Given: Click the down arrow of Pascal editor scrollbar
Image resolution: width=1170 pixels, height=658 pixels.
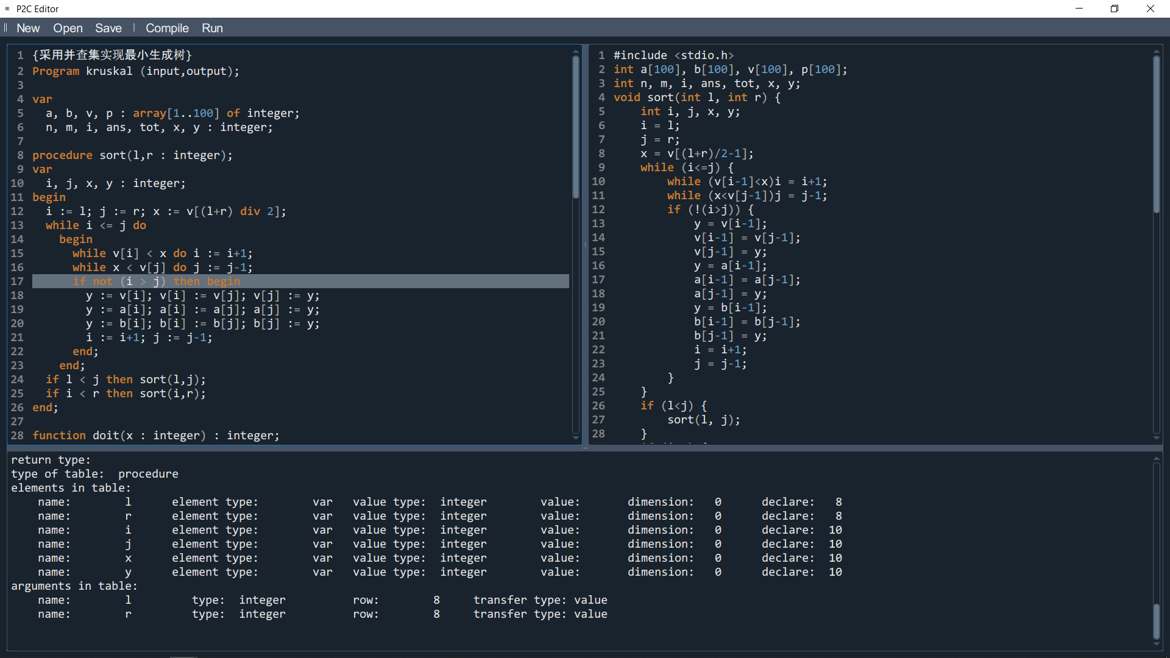Looking at the screenshot, I should [576, 438].
